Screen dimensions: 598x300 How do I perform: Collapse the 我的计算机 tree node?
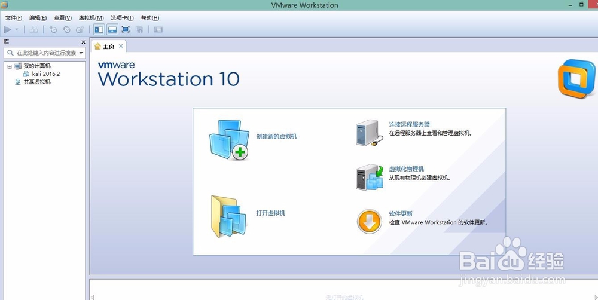tap(10, 66)
